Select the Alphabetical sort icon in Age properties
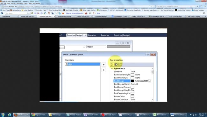Image resolution: width=207 pixels, height=117 pixels. coord(116,65)
